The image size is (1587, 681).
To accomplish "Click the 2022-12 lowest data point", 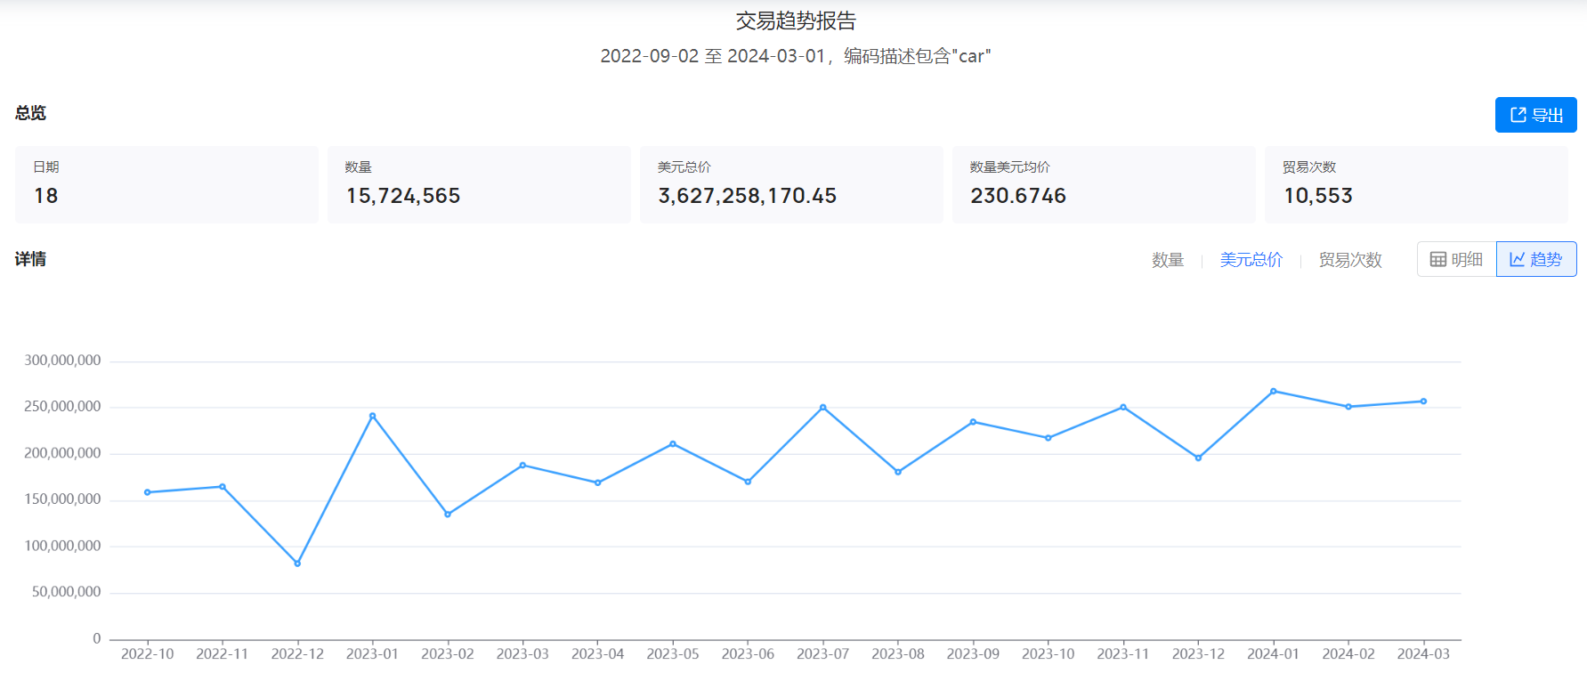I will tap(297, 563).
